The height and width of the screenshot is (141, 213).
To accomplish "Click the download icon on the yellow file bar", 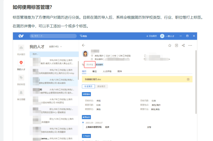I will tap(188, 79).
